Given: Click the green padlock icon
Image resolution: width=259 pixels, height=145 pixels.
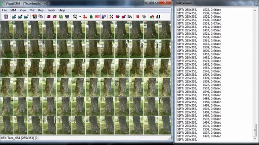Looking at the screenshot, I should [x=91, y=17].
